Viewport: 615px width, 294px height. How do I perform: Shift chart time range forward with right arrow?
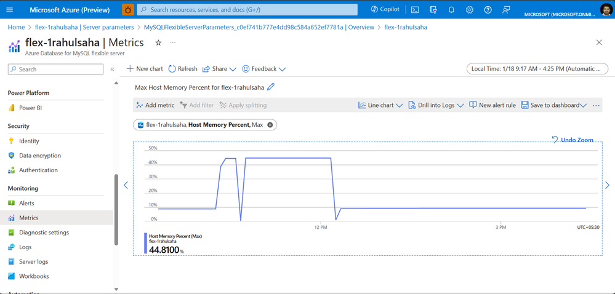[607, 185]
